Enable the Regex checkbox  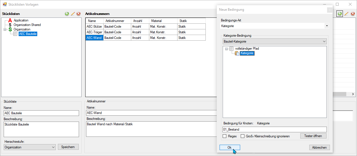[x=225, y=136]
